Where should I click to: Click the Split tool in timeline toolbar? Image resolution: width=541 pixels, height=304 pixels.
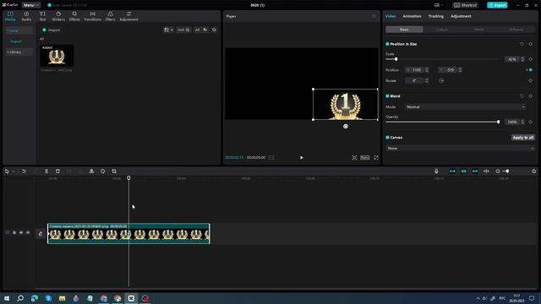46,171
